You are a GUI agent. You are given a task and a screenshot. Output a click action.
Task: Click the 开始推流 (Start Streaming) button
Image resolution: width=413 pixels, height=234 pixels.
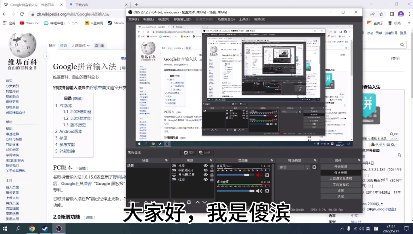341,167
